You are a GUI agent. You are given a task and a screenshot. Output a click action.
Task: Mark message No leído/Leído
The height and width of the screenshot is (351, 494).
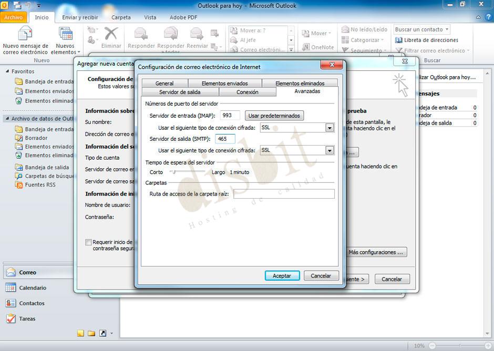point(367,29)
